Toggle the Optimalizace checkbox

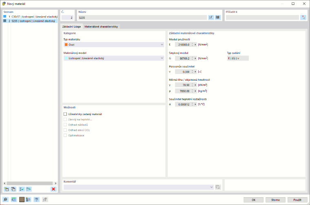pyautogui.click(x=65, y=135)
